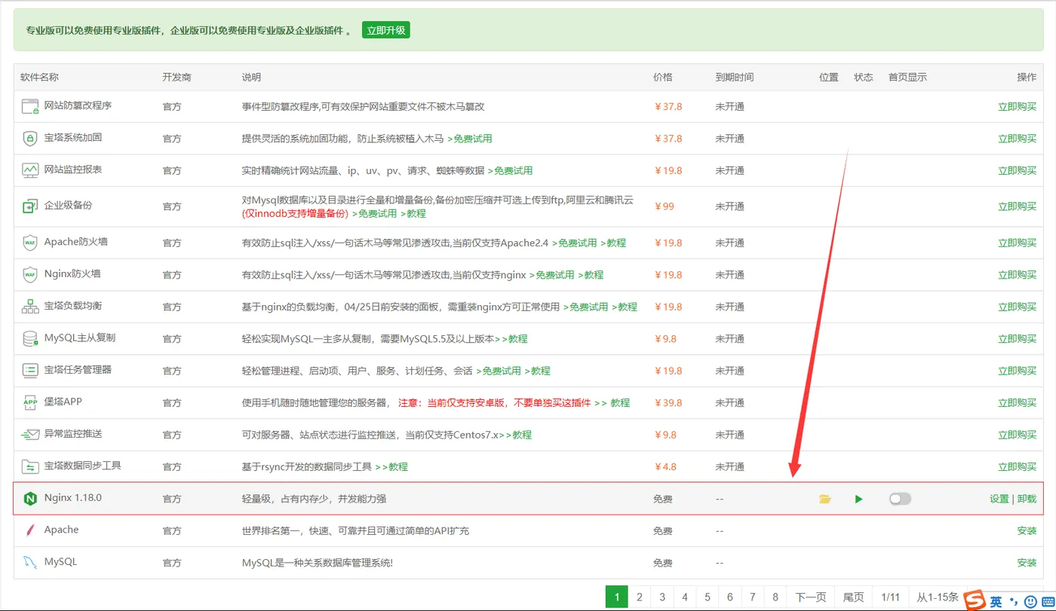Image resolution: width=1056 pixels, height=611 pixels.
Task: Open 教程 link for 宝塔数据同步工具
Action: click(391, 467)
